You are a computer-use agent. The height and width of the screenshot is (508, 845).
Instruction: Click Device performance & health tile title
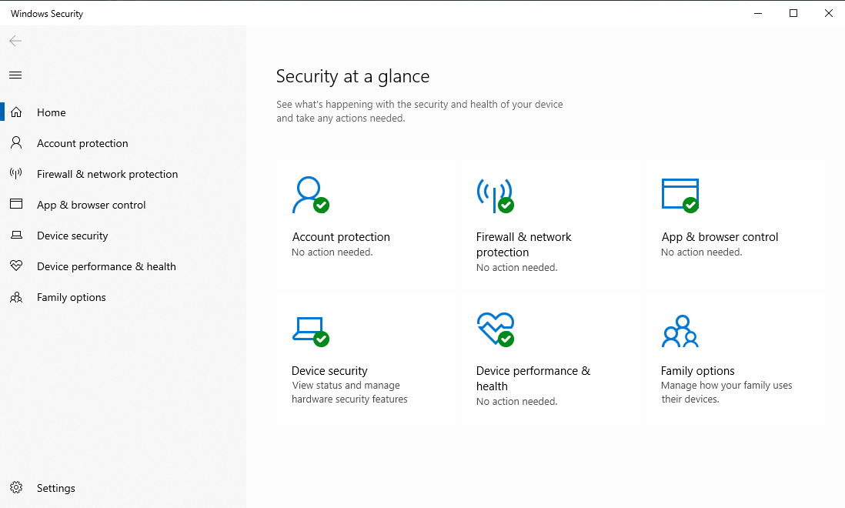tap(533, 378)
